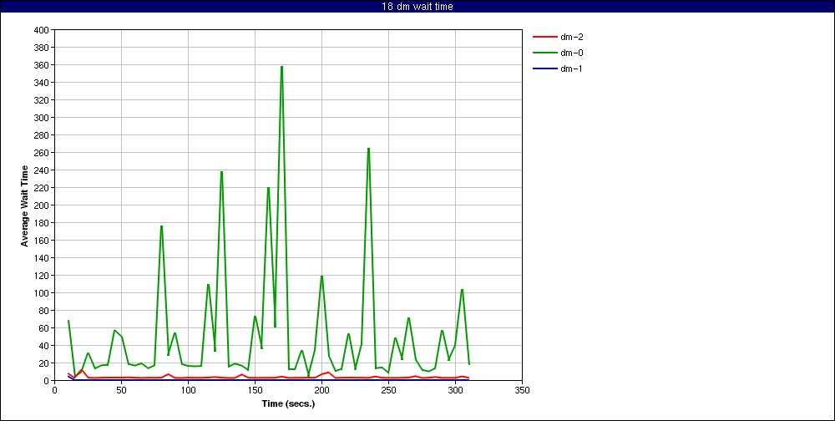The height and width of the screenshot is (421, 835).
Task: Click the 260 y-axis tick label
Action: (x=42, y=152)
